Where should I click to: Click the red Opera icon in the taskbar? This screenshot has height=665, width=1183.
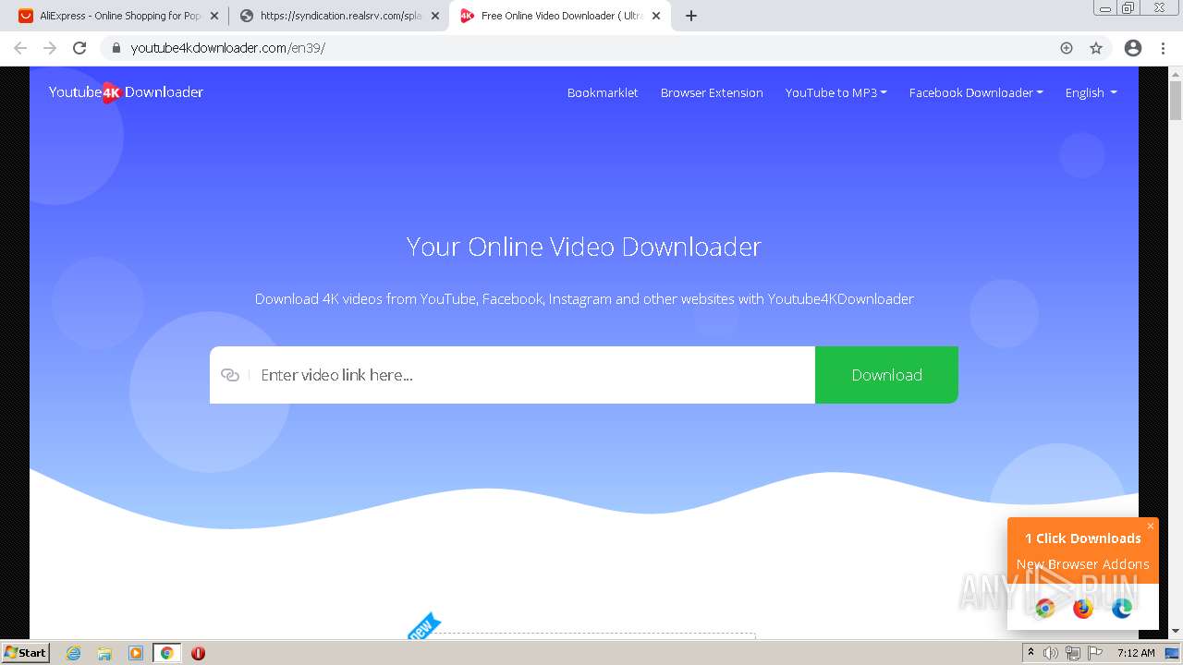pyautogui.click(x=198, y=653)
